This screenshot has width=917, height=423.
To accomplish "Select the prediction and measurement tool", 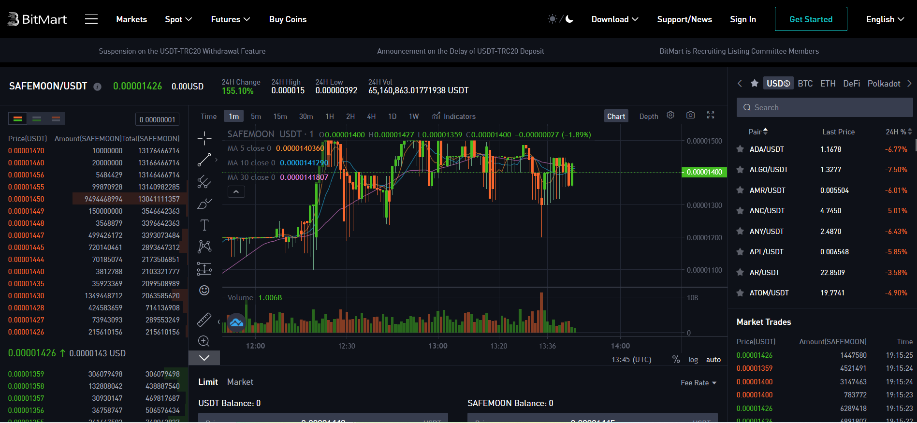I will pyautogui.click(x=204, y=268).
